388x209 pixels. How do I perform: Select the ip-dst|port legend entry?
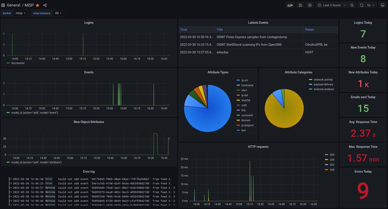[248, 125]
